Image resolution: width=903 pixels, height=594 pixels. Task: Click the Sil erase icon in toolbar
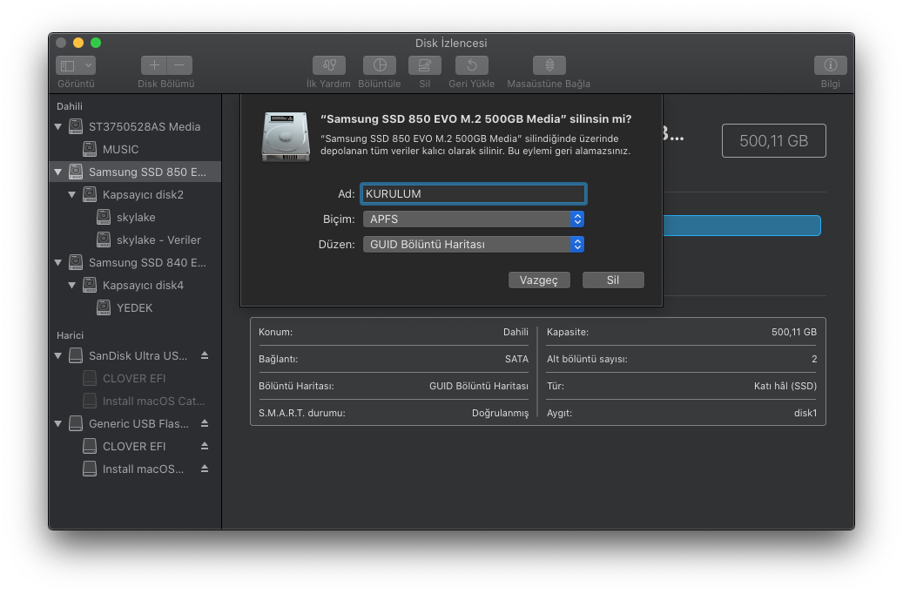point(424,65)
